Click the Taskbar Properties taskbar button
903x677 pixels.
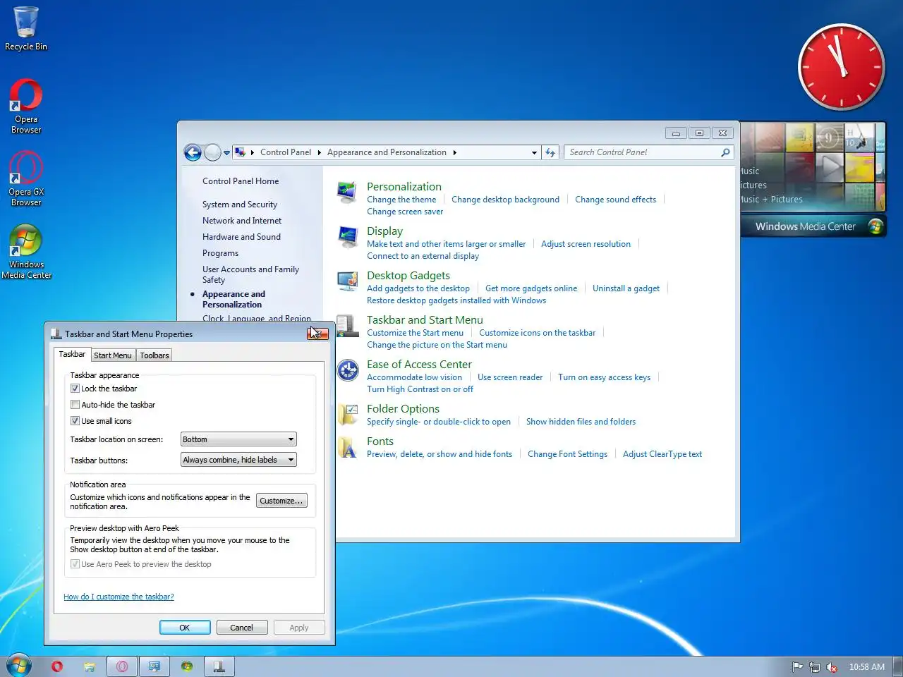(x=219, y=666)
